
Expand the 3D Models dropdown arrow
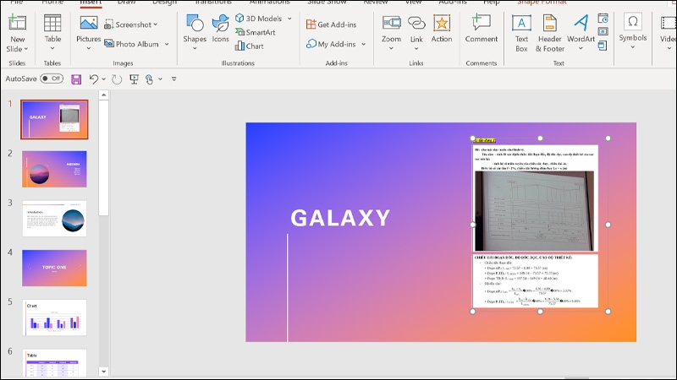pyautogui.click(x=289, y=19)
